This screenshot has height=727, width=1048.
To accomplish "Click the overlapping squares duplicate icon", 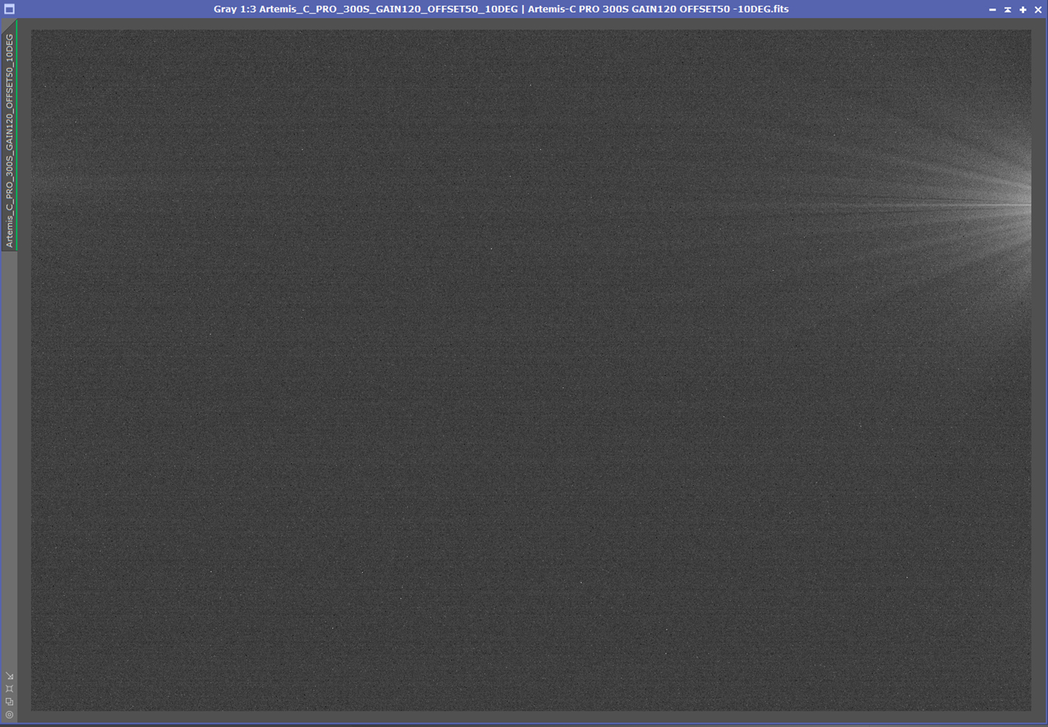I will pyautogui.click(x=9, y=702).
